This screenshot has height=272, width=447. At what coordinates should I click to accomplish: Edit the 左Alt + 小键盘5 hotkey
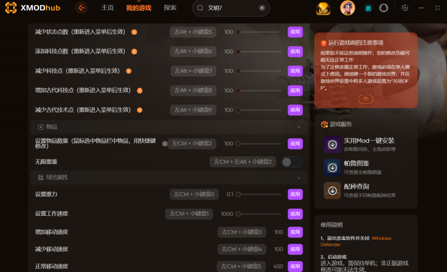pyautogui.click(x=193, y=32)
